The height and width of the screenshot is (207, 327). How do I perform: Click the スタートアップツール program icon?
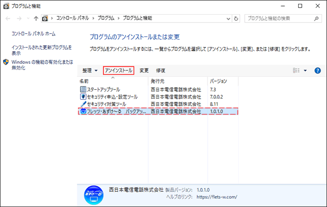[x=83, y=89]
